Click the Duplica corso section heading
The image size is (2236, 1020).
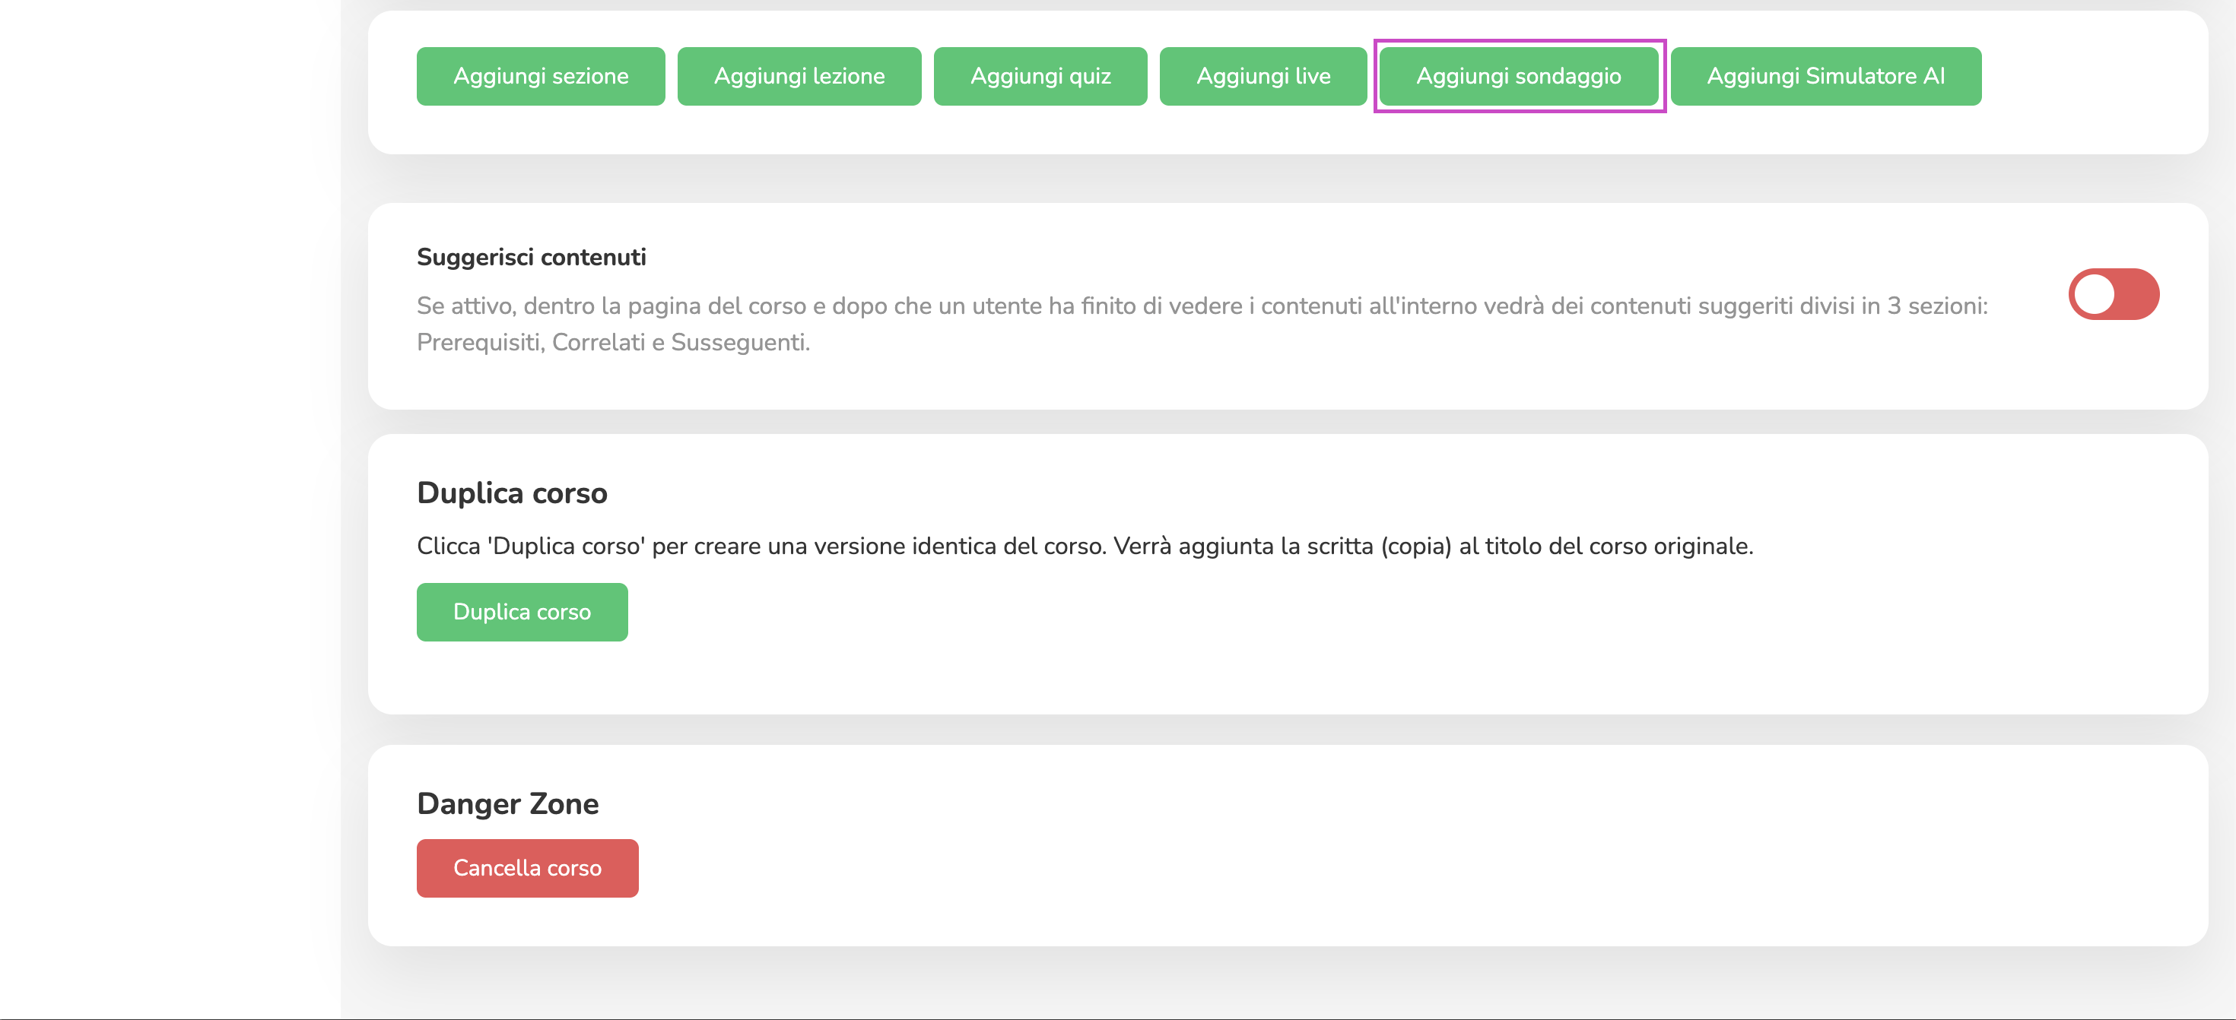(512, 493)
